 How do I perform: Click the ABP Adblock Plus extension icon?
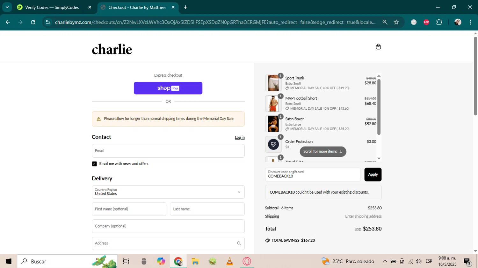pos(426,22)
